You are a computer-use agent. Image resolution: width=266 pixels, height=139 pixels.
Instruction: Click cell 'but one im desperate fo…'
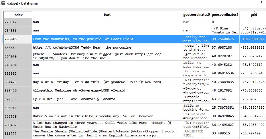pos(196,74)
